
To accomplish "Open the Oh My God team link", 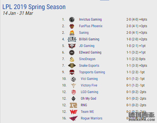I will [x=89, y=99].
